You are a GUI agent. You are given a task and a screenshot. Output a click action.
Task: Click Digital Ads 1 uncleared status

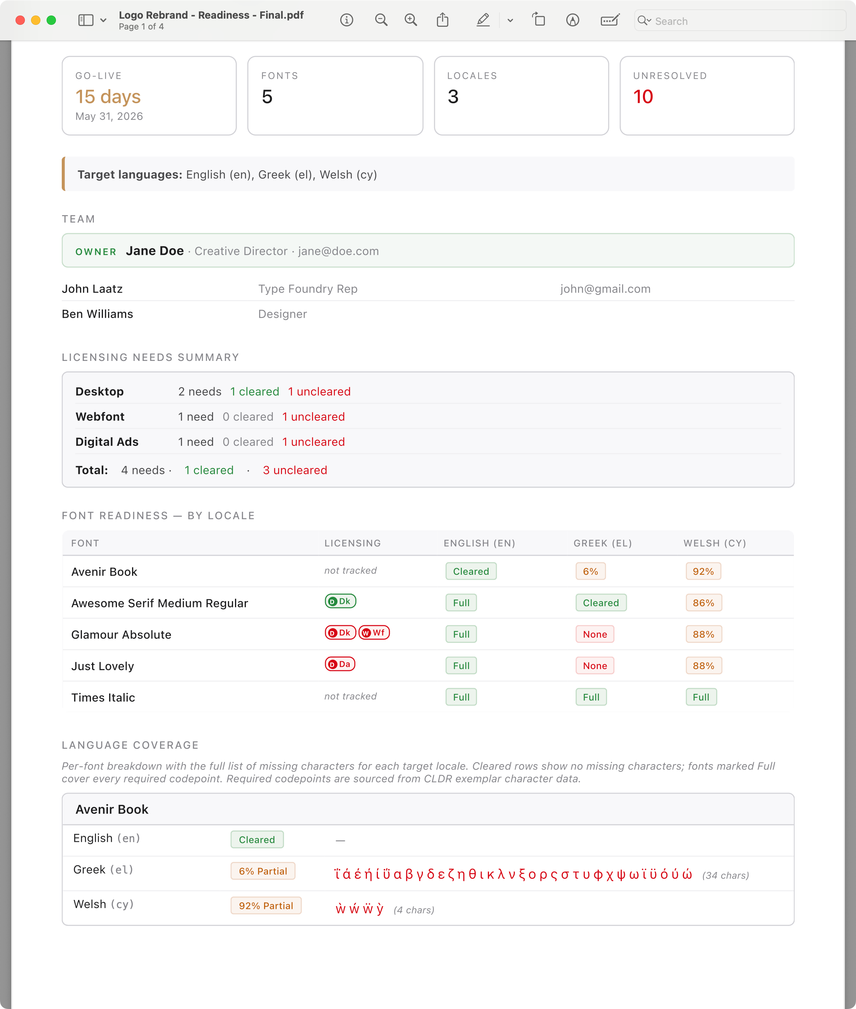[x=313, y=442]
